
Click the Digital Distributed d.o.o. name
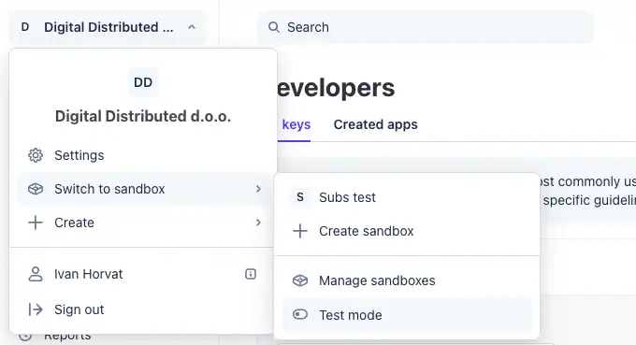(143, 116)
